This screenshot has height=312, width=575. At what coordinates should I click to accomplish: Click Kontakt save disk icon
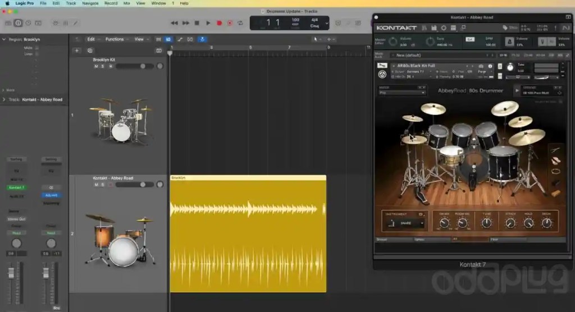434,28
